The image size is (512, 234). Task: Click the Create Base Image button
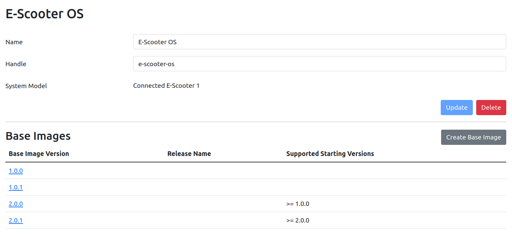pos(473,137)
